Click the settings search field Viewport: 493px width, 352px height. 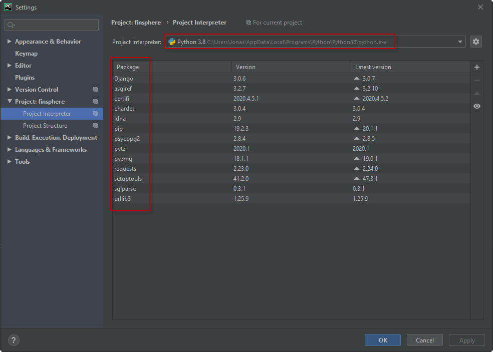click(x=52, y=25)
